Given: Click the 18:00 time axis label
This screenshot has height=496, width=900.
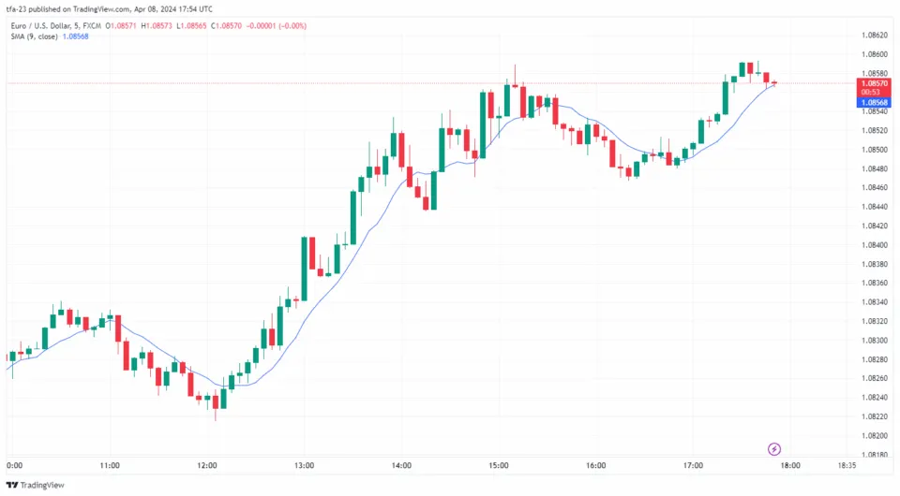Looking at the screenshot, I should tap(789, 465).
